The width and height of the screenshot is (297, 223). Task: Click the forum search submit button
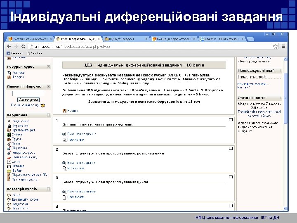click(28, 100)
